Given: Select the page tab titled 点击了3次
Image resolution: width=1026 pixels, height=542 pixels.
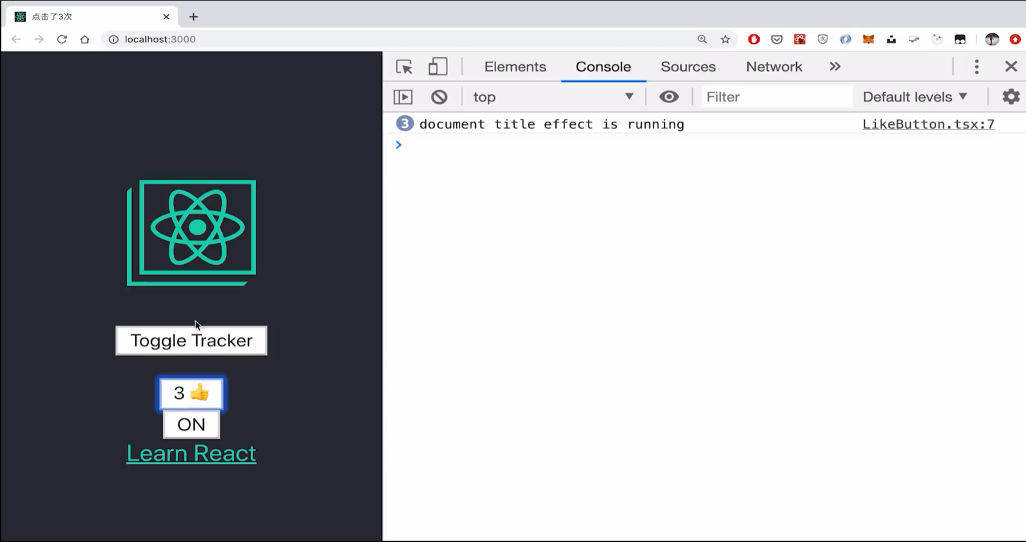Looking at the screenshot, I should (x=93, y=17).
